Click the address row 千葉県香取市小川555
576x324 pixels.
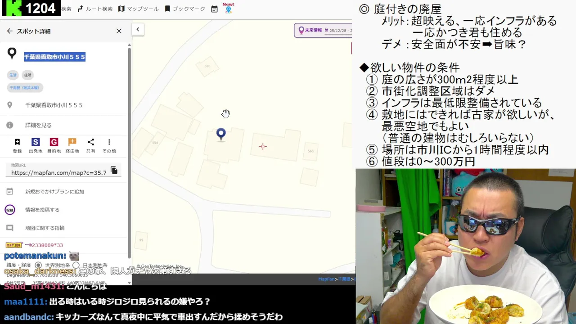pos(54,105)
